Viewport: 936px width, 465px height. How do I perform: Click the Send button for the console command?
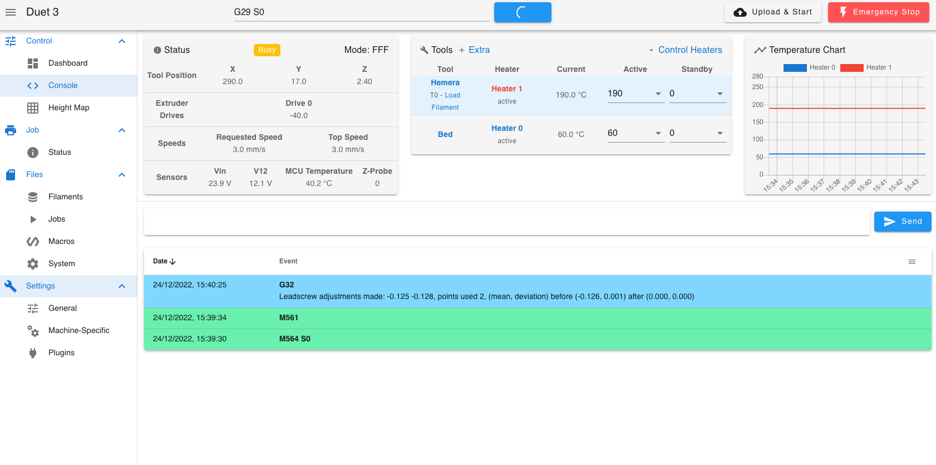tap(903, 222)
